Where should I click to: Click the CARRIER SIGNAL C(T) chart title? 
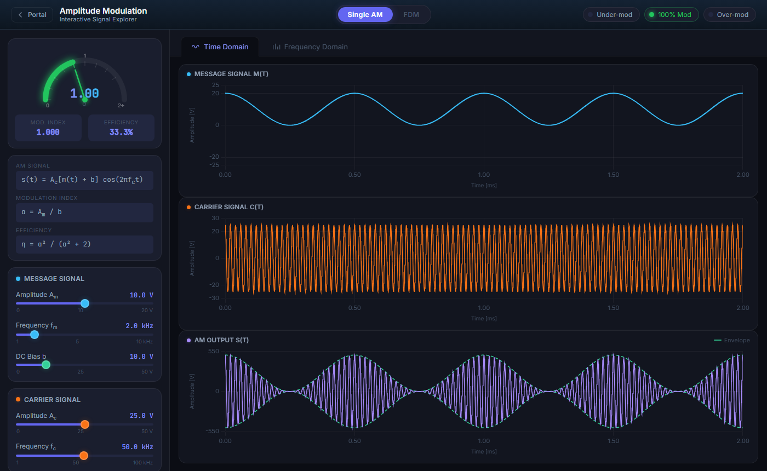229,207
